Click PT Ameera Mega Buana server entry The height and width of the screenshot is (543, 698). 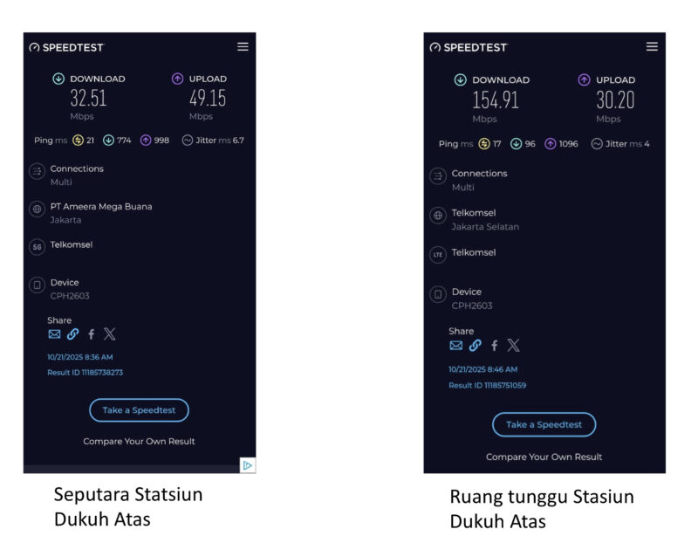click(100, 207)
